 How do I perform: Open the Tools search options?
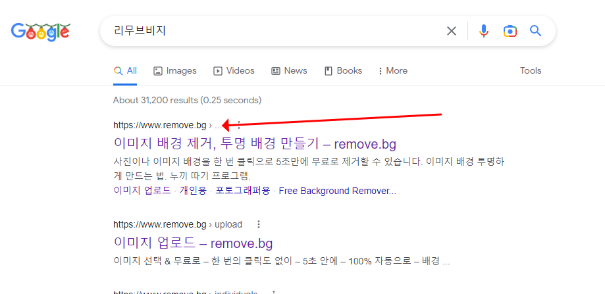tap(531, 71)
